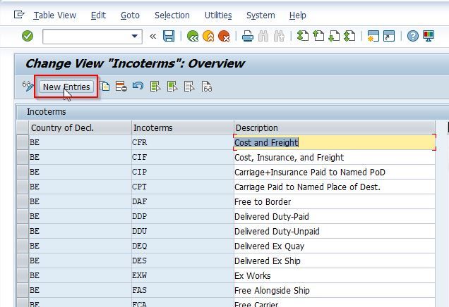449x307 pixels.
Task: Go to Next Page icon
Action: pyautogui.click(x=334, y=36)
